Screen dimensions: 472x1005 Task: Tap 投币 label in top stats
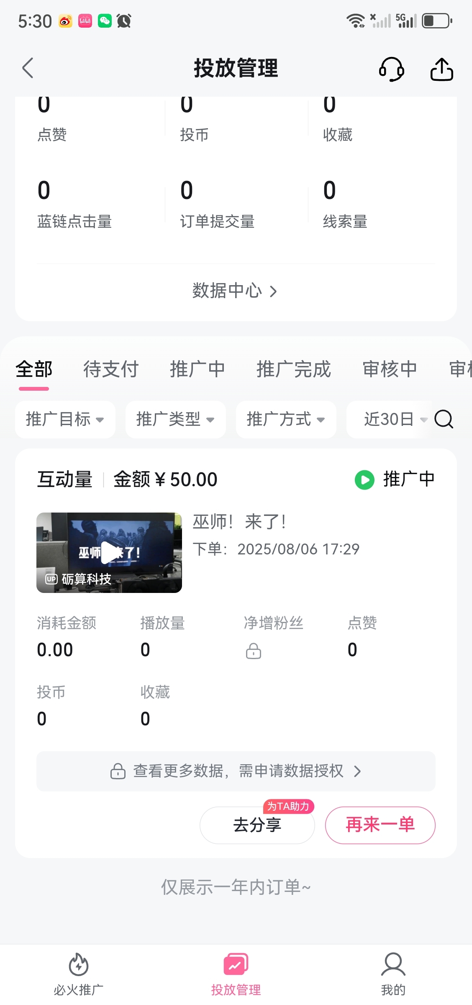[x=195, y=135]
